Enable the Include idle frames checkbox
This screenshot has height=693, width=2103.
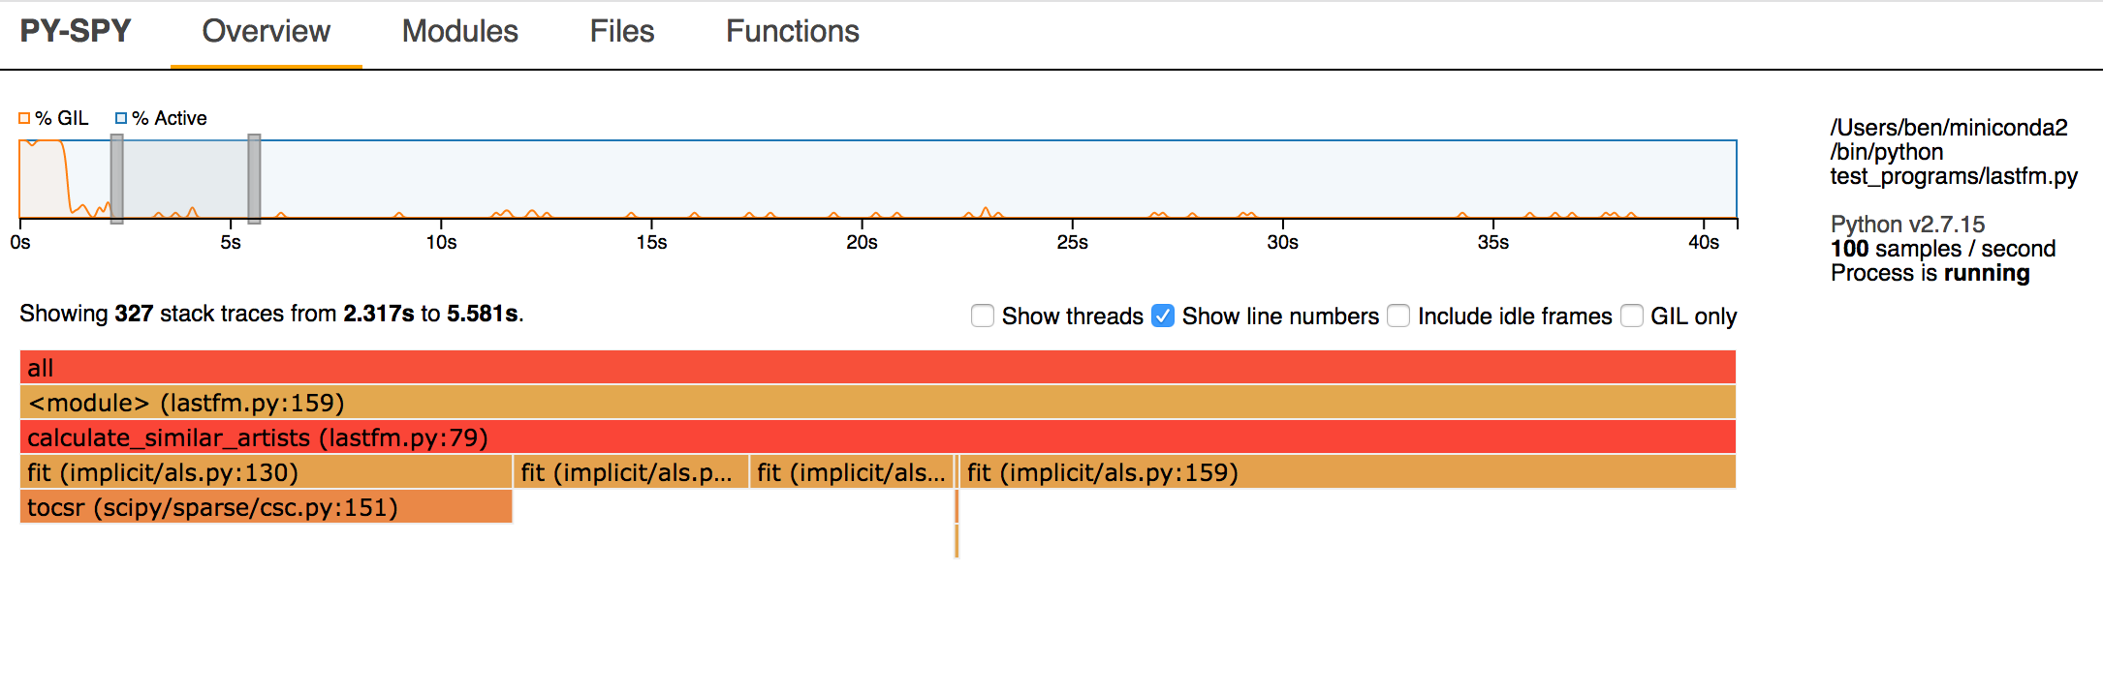(1399, 316)
